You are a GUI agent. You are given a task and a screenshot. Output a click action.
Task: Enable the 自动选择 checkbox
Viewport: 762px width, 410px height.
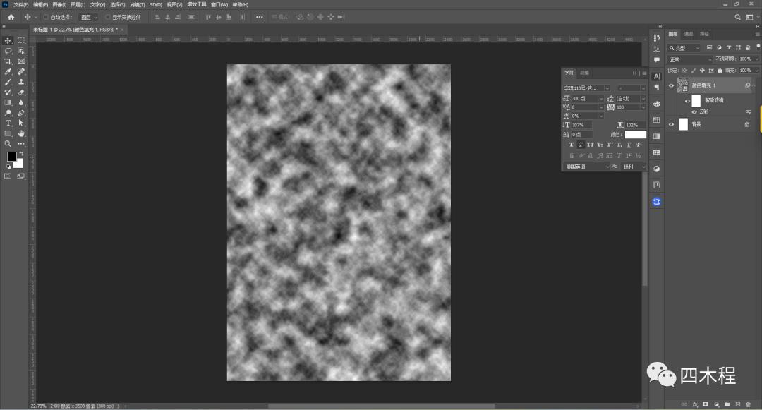(x=47, y=17)
